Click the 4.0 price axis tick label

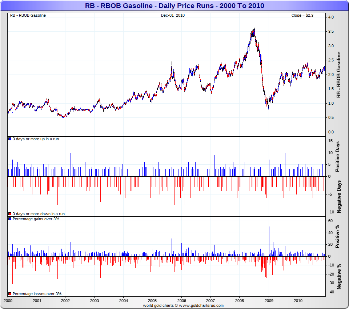[331, 17]
